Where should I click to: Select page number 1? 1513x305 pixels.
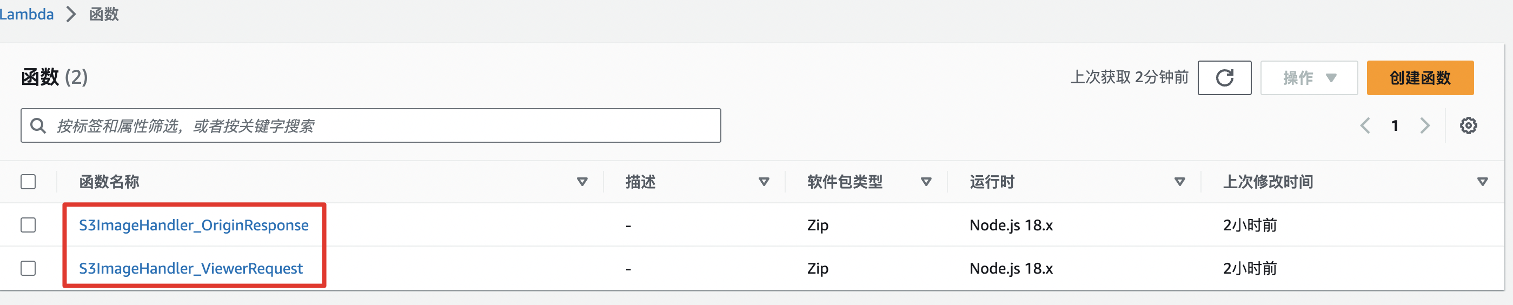point(1395,125)
